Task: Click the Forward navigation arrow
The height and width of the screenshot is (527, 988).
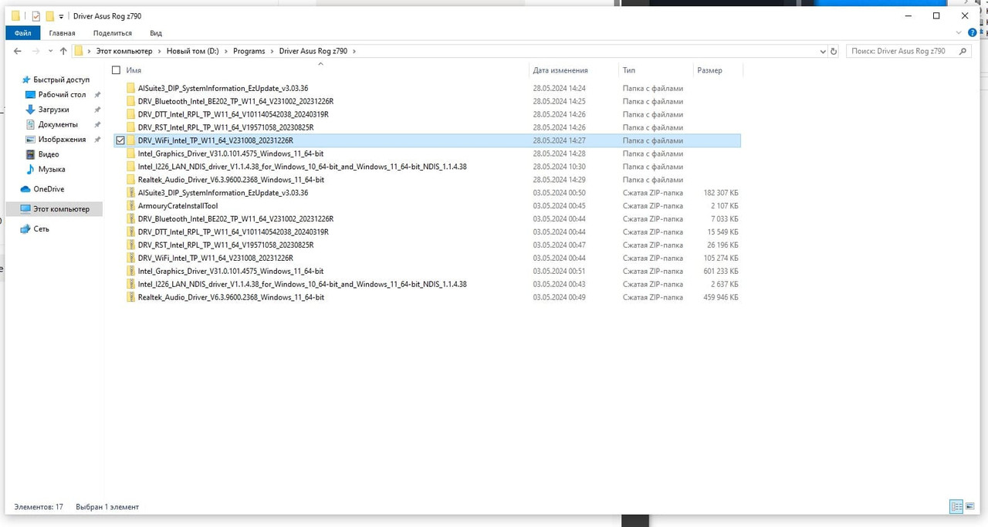Action: [x=35, y=51]
